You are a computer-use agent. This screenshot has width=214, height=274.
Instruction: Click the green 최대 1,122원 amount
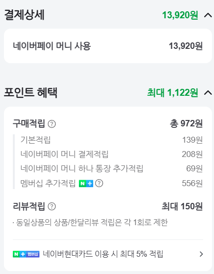[x=173, y=92]
